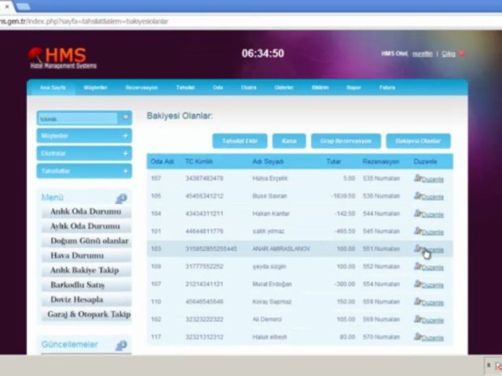Open the Rapor navigation tab
The width and height of the screenshot is (502, 376).
354,88
